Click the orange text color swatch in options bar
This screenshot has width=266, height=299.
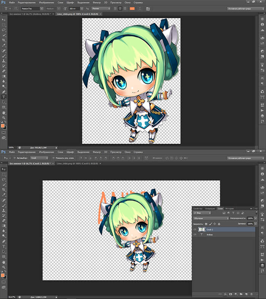pos(132,8)
